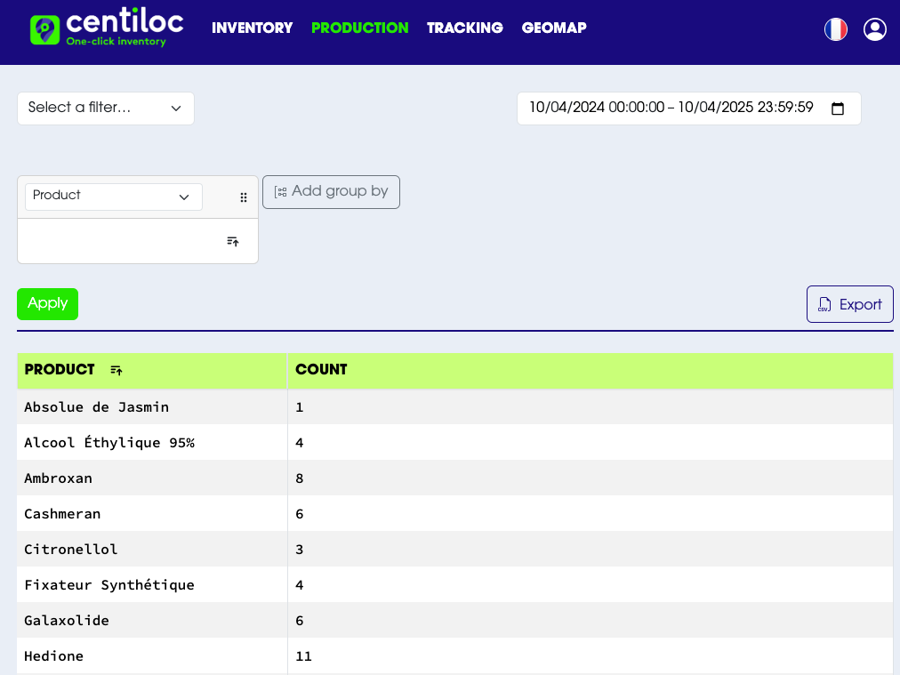This screenshot has height=675, width=900.
Task: Click the date range input field
Action: point(671,108)
